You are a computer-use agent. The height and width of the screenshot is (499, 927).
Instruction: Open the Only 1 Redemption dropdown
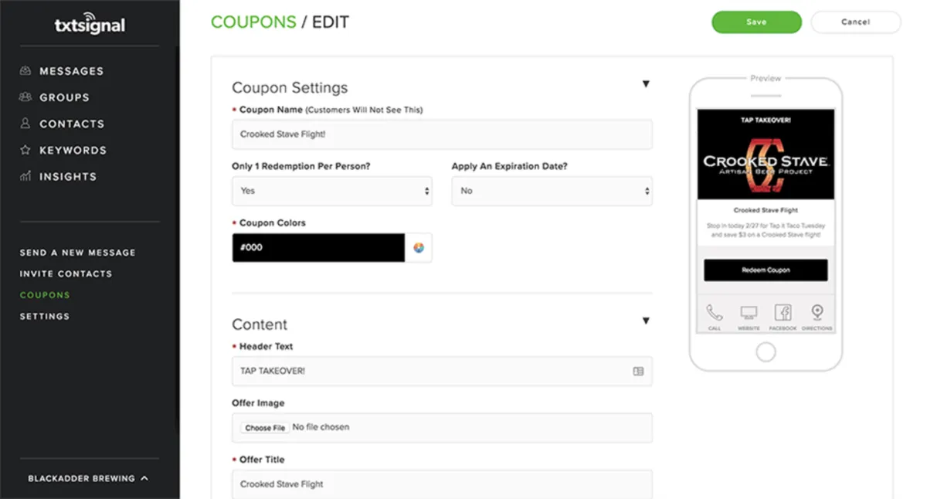332,191
